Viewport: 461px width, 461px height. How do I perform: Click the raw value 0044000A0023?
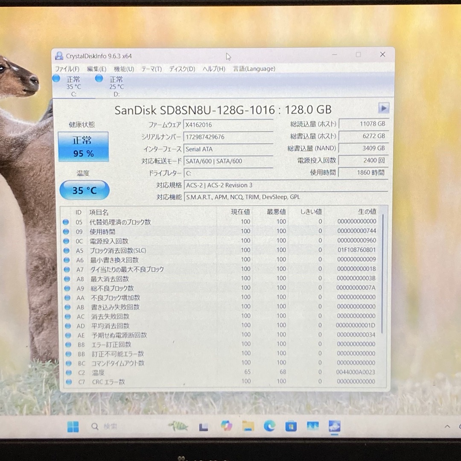356,372
